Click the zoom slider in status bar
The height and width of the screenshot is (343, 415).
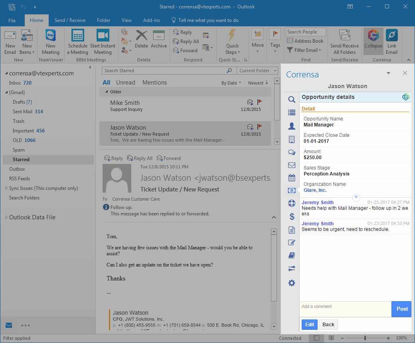[365, 338]
